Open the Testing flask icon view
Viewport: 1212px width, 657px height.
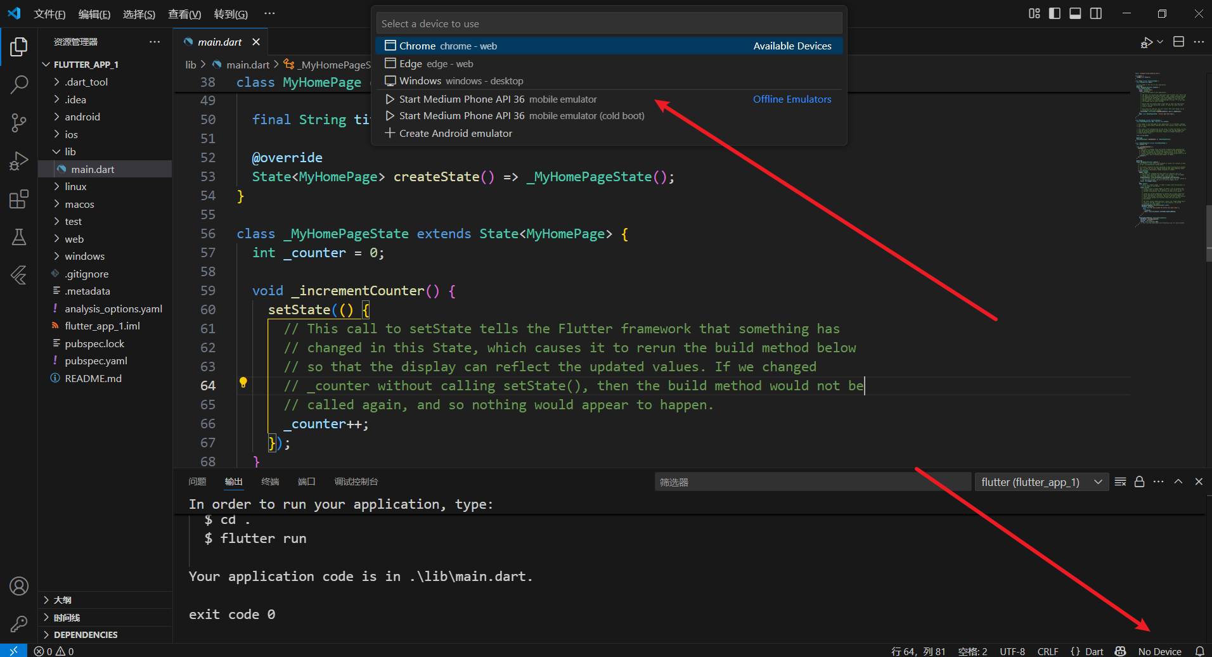pyautogui.click(x=19, y=237)
